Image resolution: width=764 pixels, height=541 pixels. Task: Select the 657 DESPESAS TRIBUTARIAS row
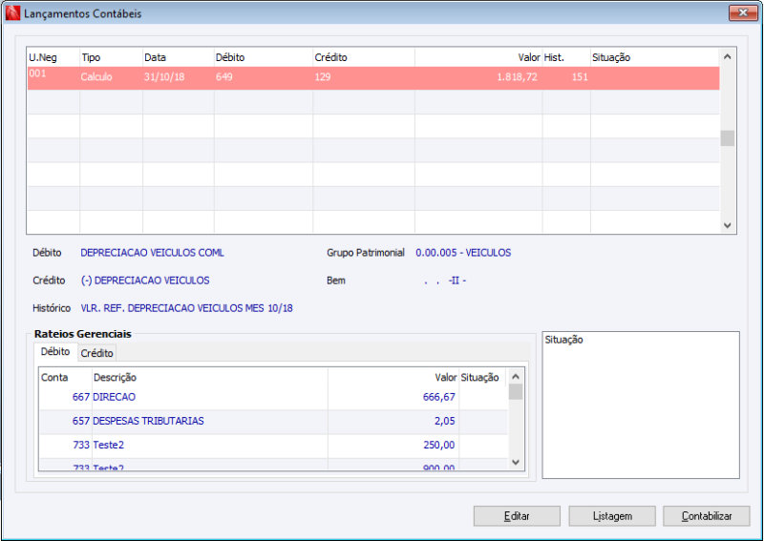coord(273,421)
